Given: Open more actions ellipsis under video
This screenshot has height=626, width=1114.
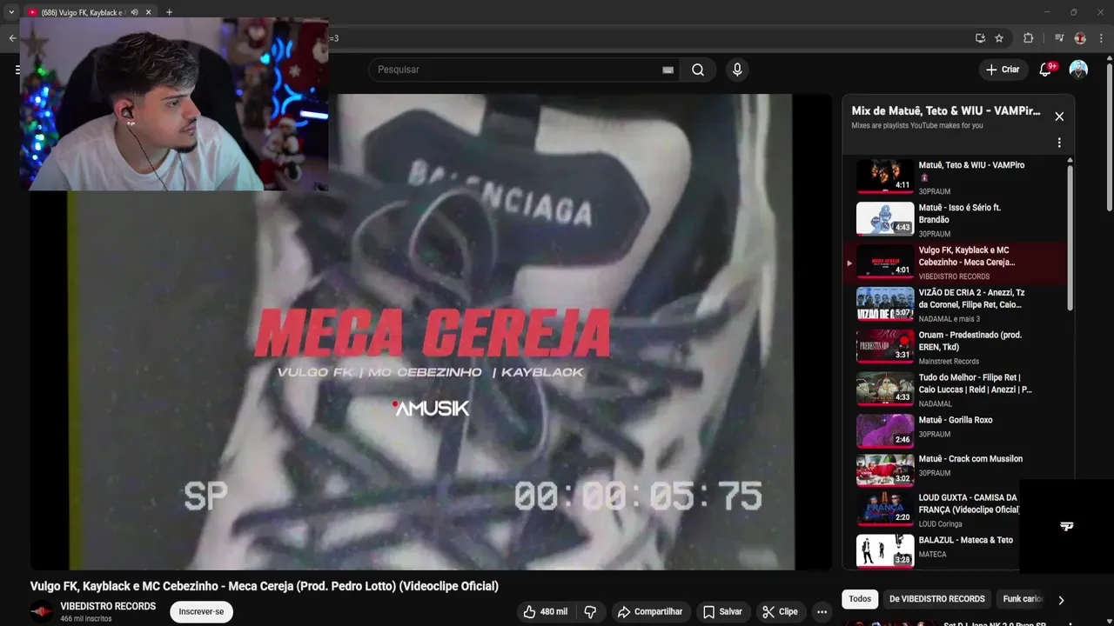Looking at the screenshot, I should coord(822,612).
